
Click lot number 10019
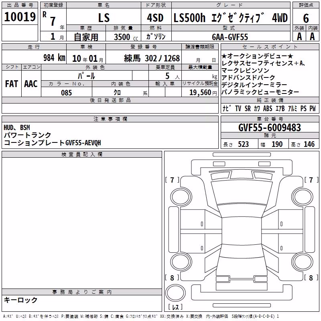pyautogui.click(x=20, y=17)
